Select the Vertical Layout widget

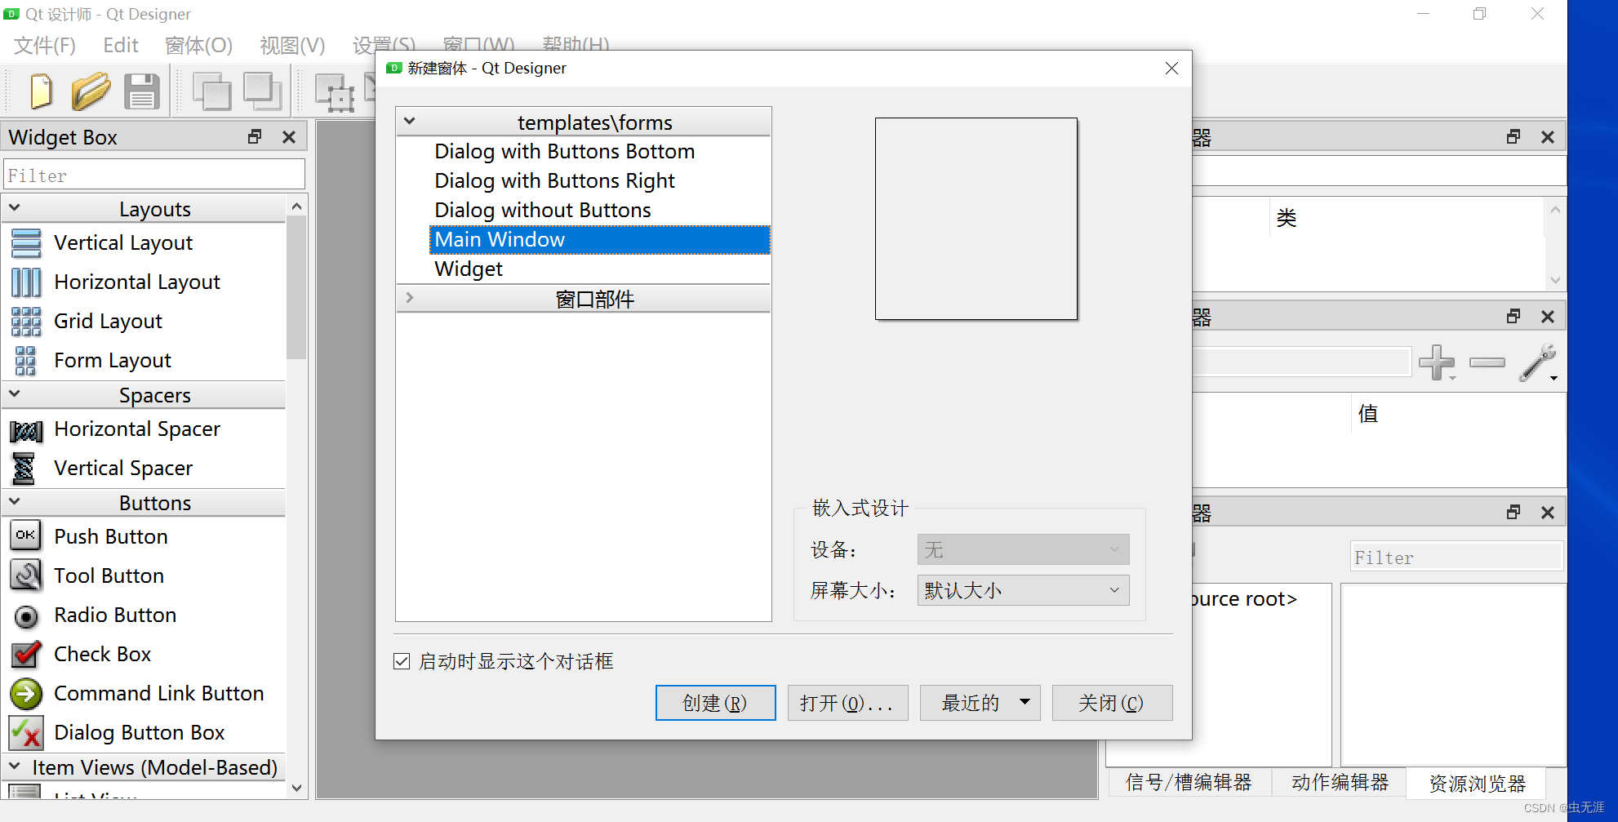(122, 242)
